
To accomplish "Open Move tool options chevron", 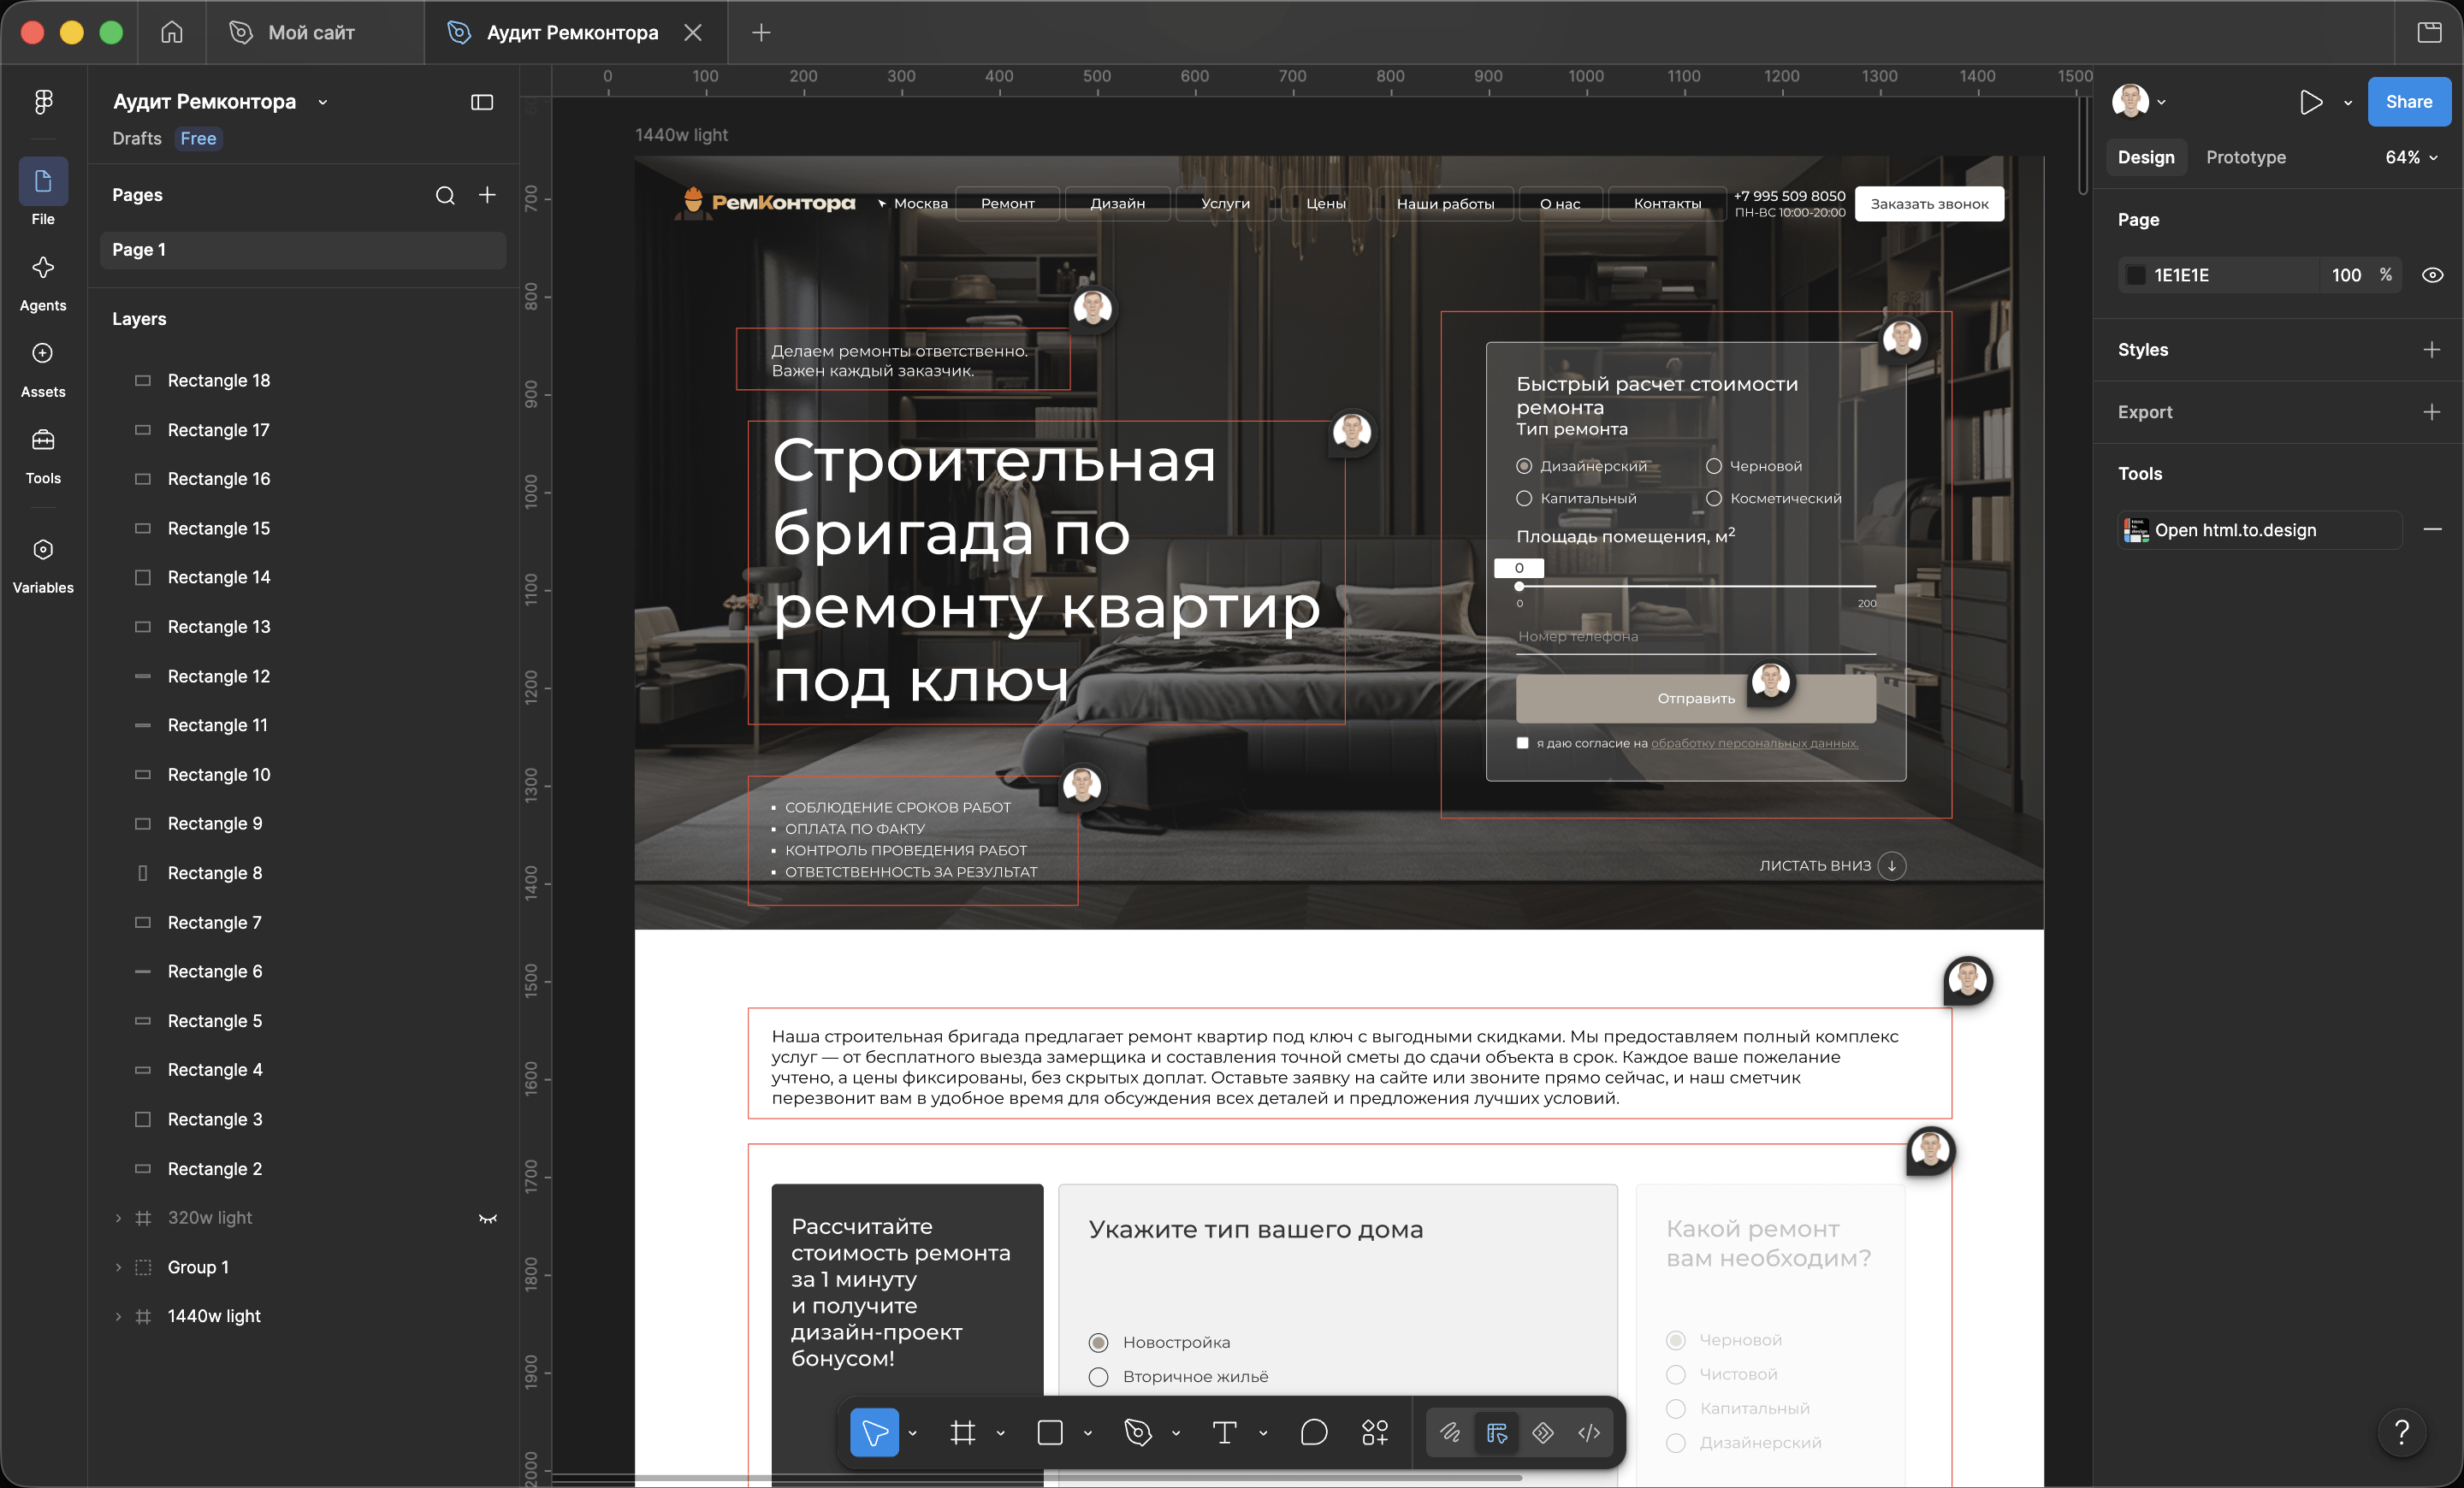I will [x=912, y=1433].
